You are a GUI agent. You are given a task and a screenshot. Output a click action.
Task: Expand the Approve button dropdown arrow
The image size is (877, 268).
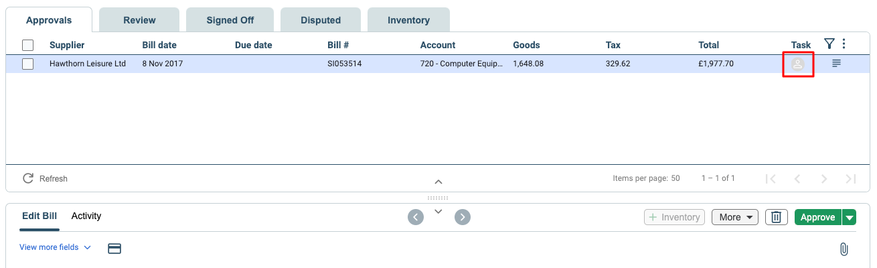[x=850, y=217]
